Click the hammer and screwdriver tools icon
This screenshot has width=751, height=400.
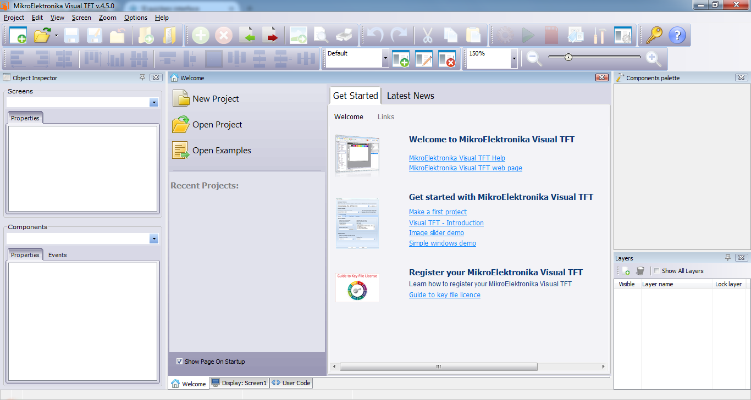point(599,36)
